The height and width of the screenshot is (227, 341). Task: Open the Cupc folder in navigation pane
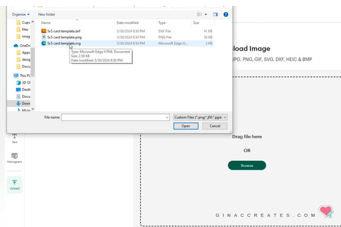23,22
